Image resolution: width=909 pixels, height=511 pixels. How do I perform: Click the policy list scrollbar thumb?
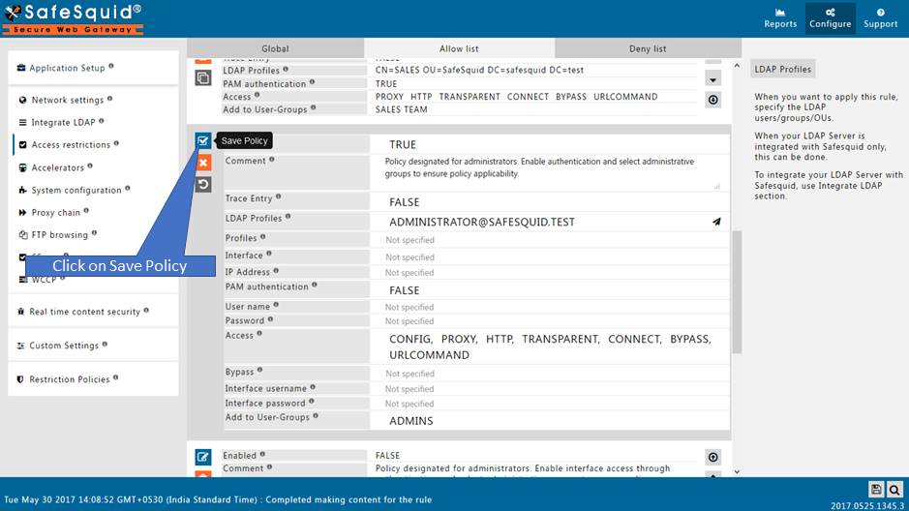coord(737,292)
